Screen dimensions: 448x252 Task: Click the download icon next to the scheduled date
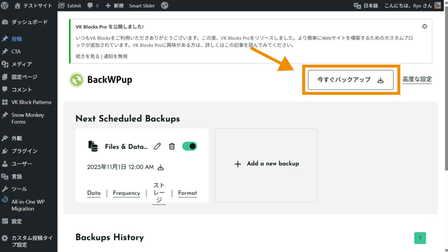(x=161, y=167)
